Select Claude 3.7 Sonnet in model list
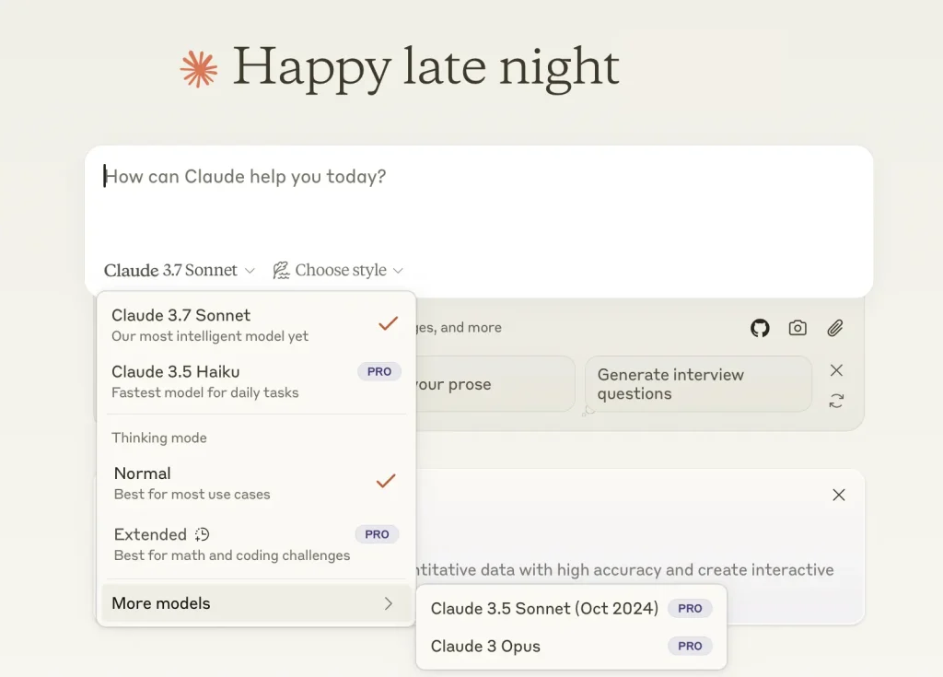 pos(256,325)
